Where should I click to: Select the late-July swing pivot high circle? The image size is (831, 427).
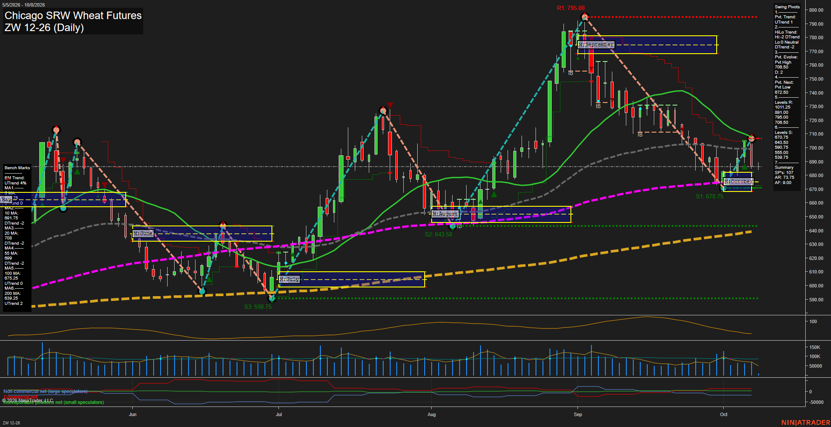coord(383,111)
